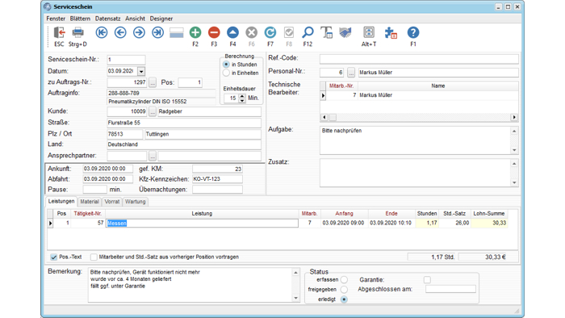This screenshot has width=565, height=318.
Task: Switch to the Material tab
Action: pyautogui.click(x=90, y=202)
